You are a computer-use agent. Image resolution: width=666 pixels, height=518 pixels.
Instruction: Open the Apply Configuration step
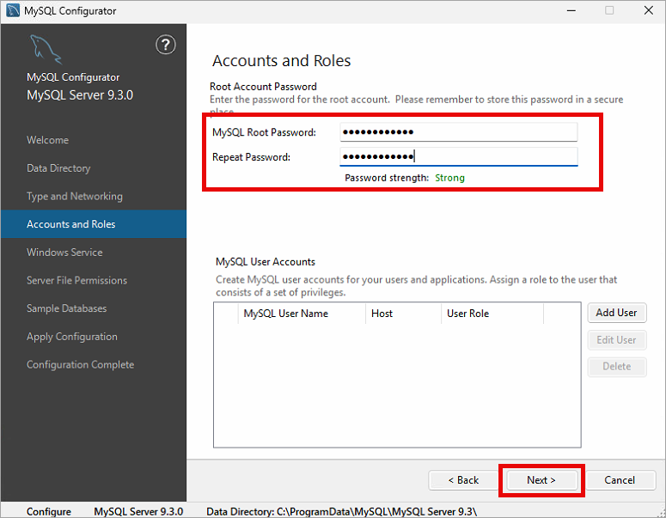point(72,337)
